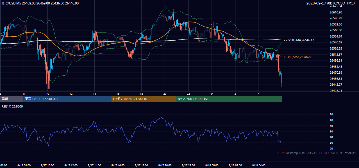The width and height of the screenshot is (359, 168).
Task: Click the 26540.69 price axis label
Action: [336, 42]
